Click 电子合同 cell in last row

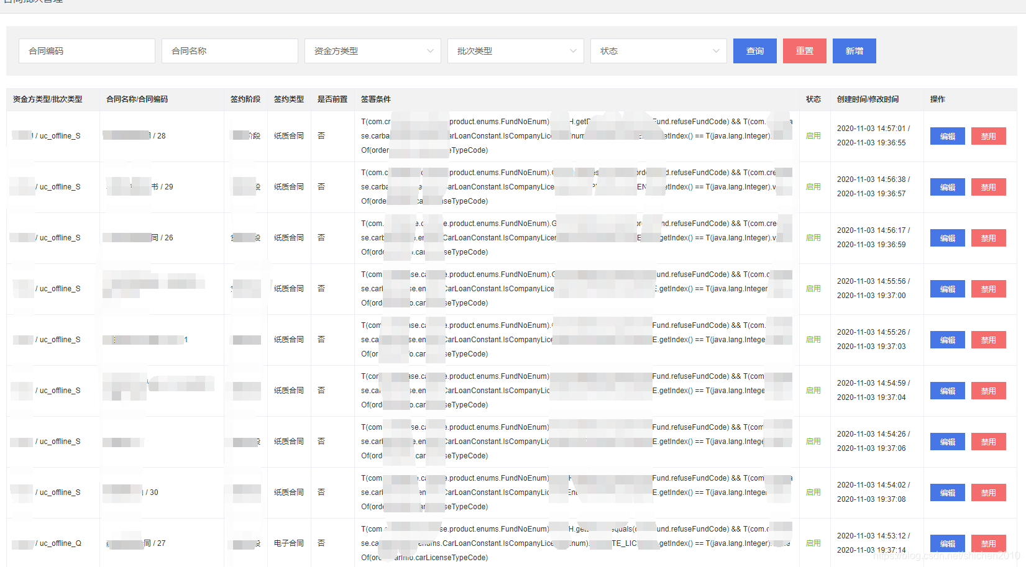pyautogui.click(x=289, y=543)
